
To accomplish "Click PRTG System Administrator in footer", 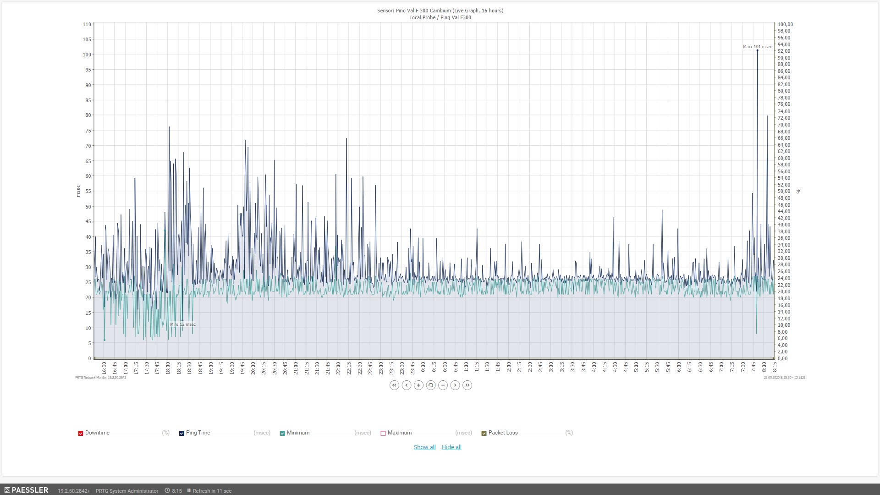I will [x=127, y=491].
